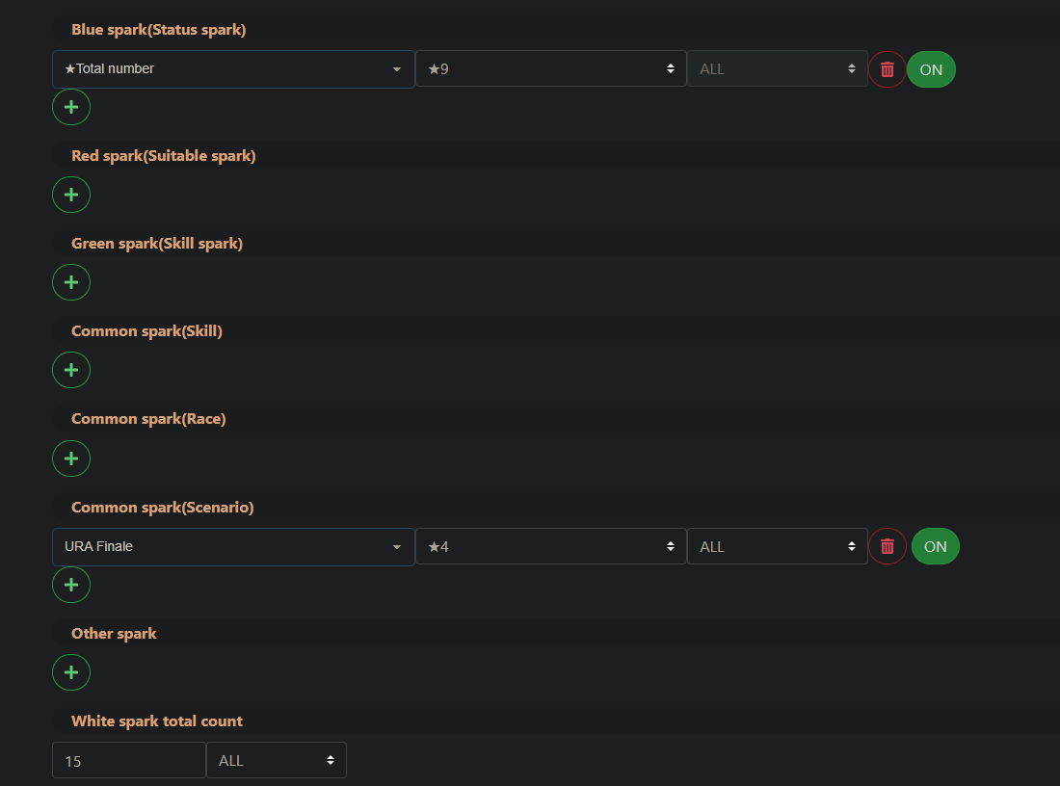Add a Common spark(Race) filter row
The height and width of the screenshot is (786, 1060).
(x=71, y=458)
